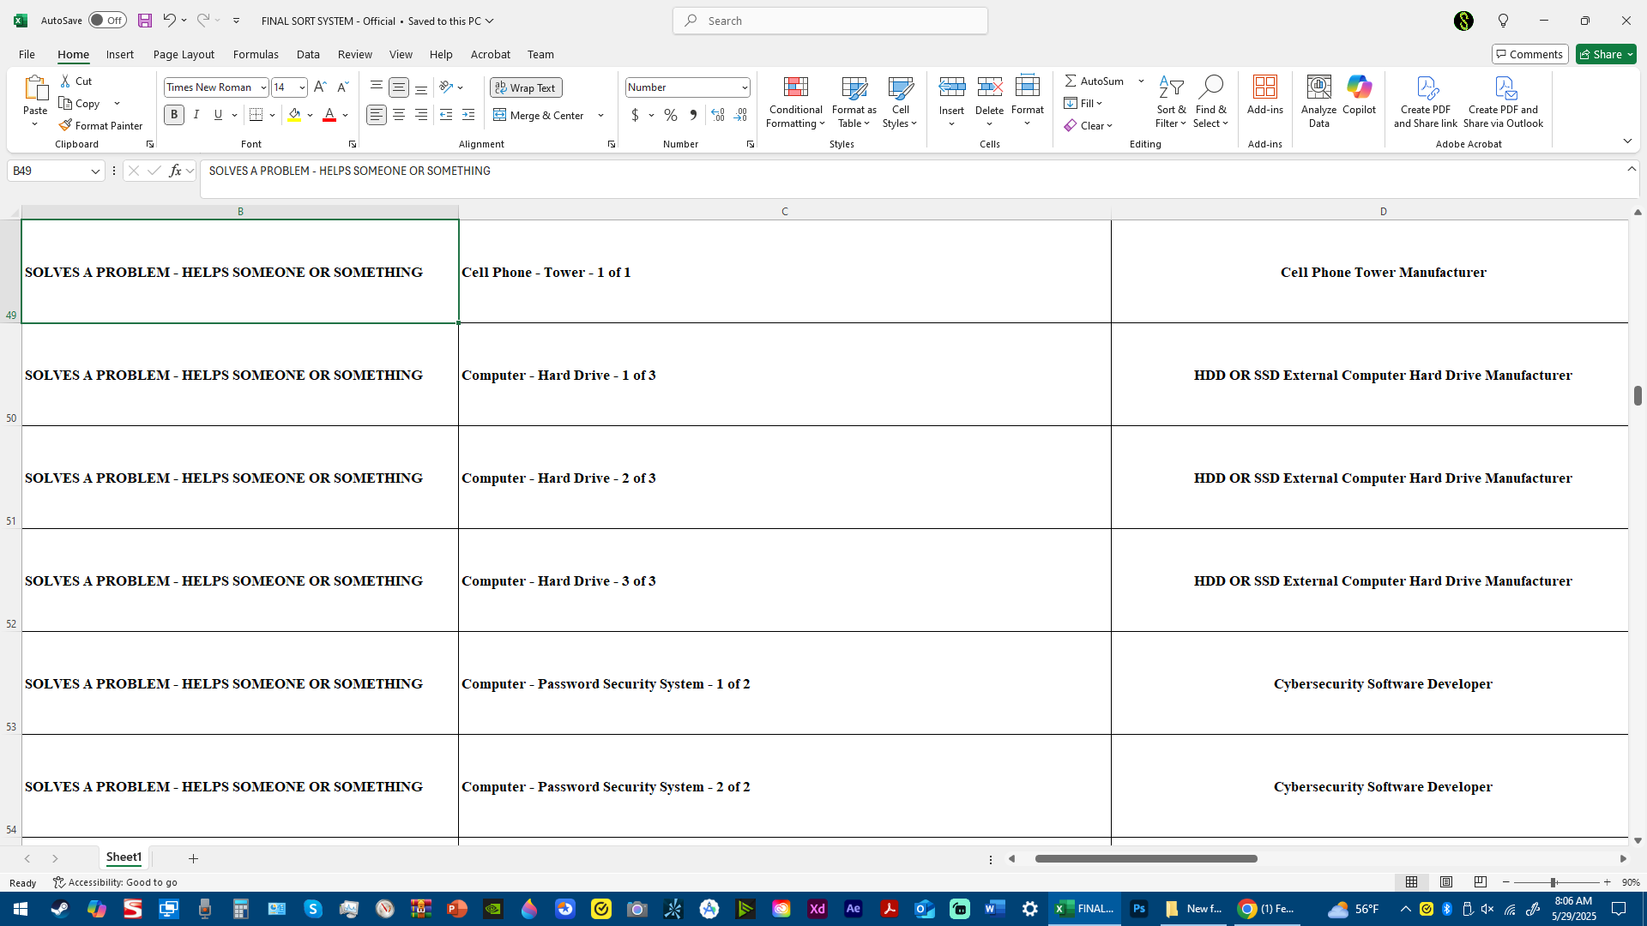
Task: Expand the font name dropdown
Action: [x=263, y=87]
